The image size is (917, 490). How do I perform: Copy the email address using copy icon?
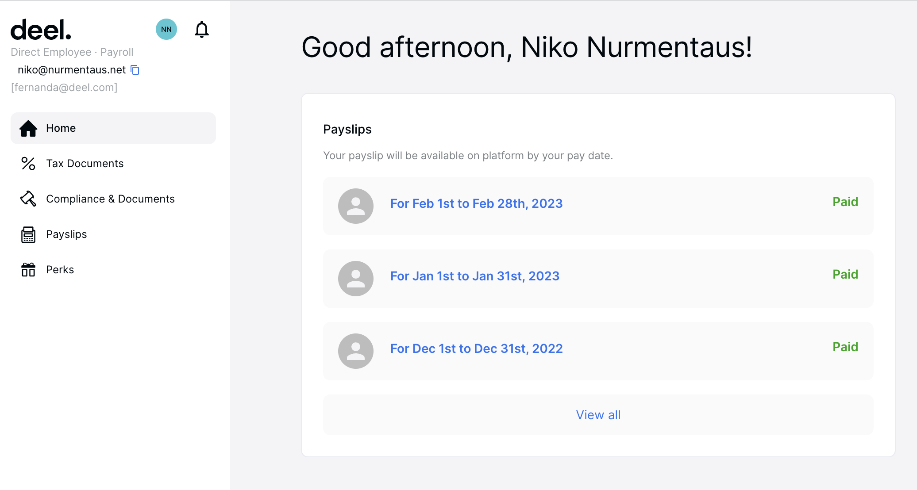pyautogui.click(x=135, y=70)
